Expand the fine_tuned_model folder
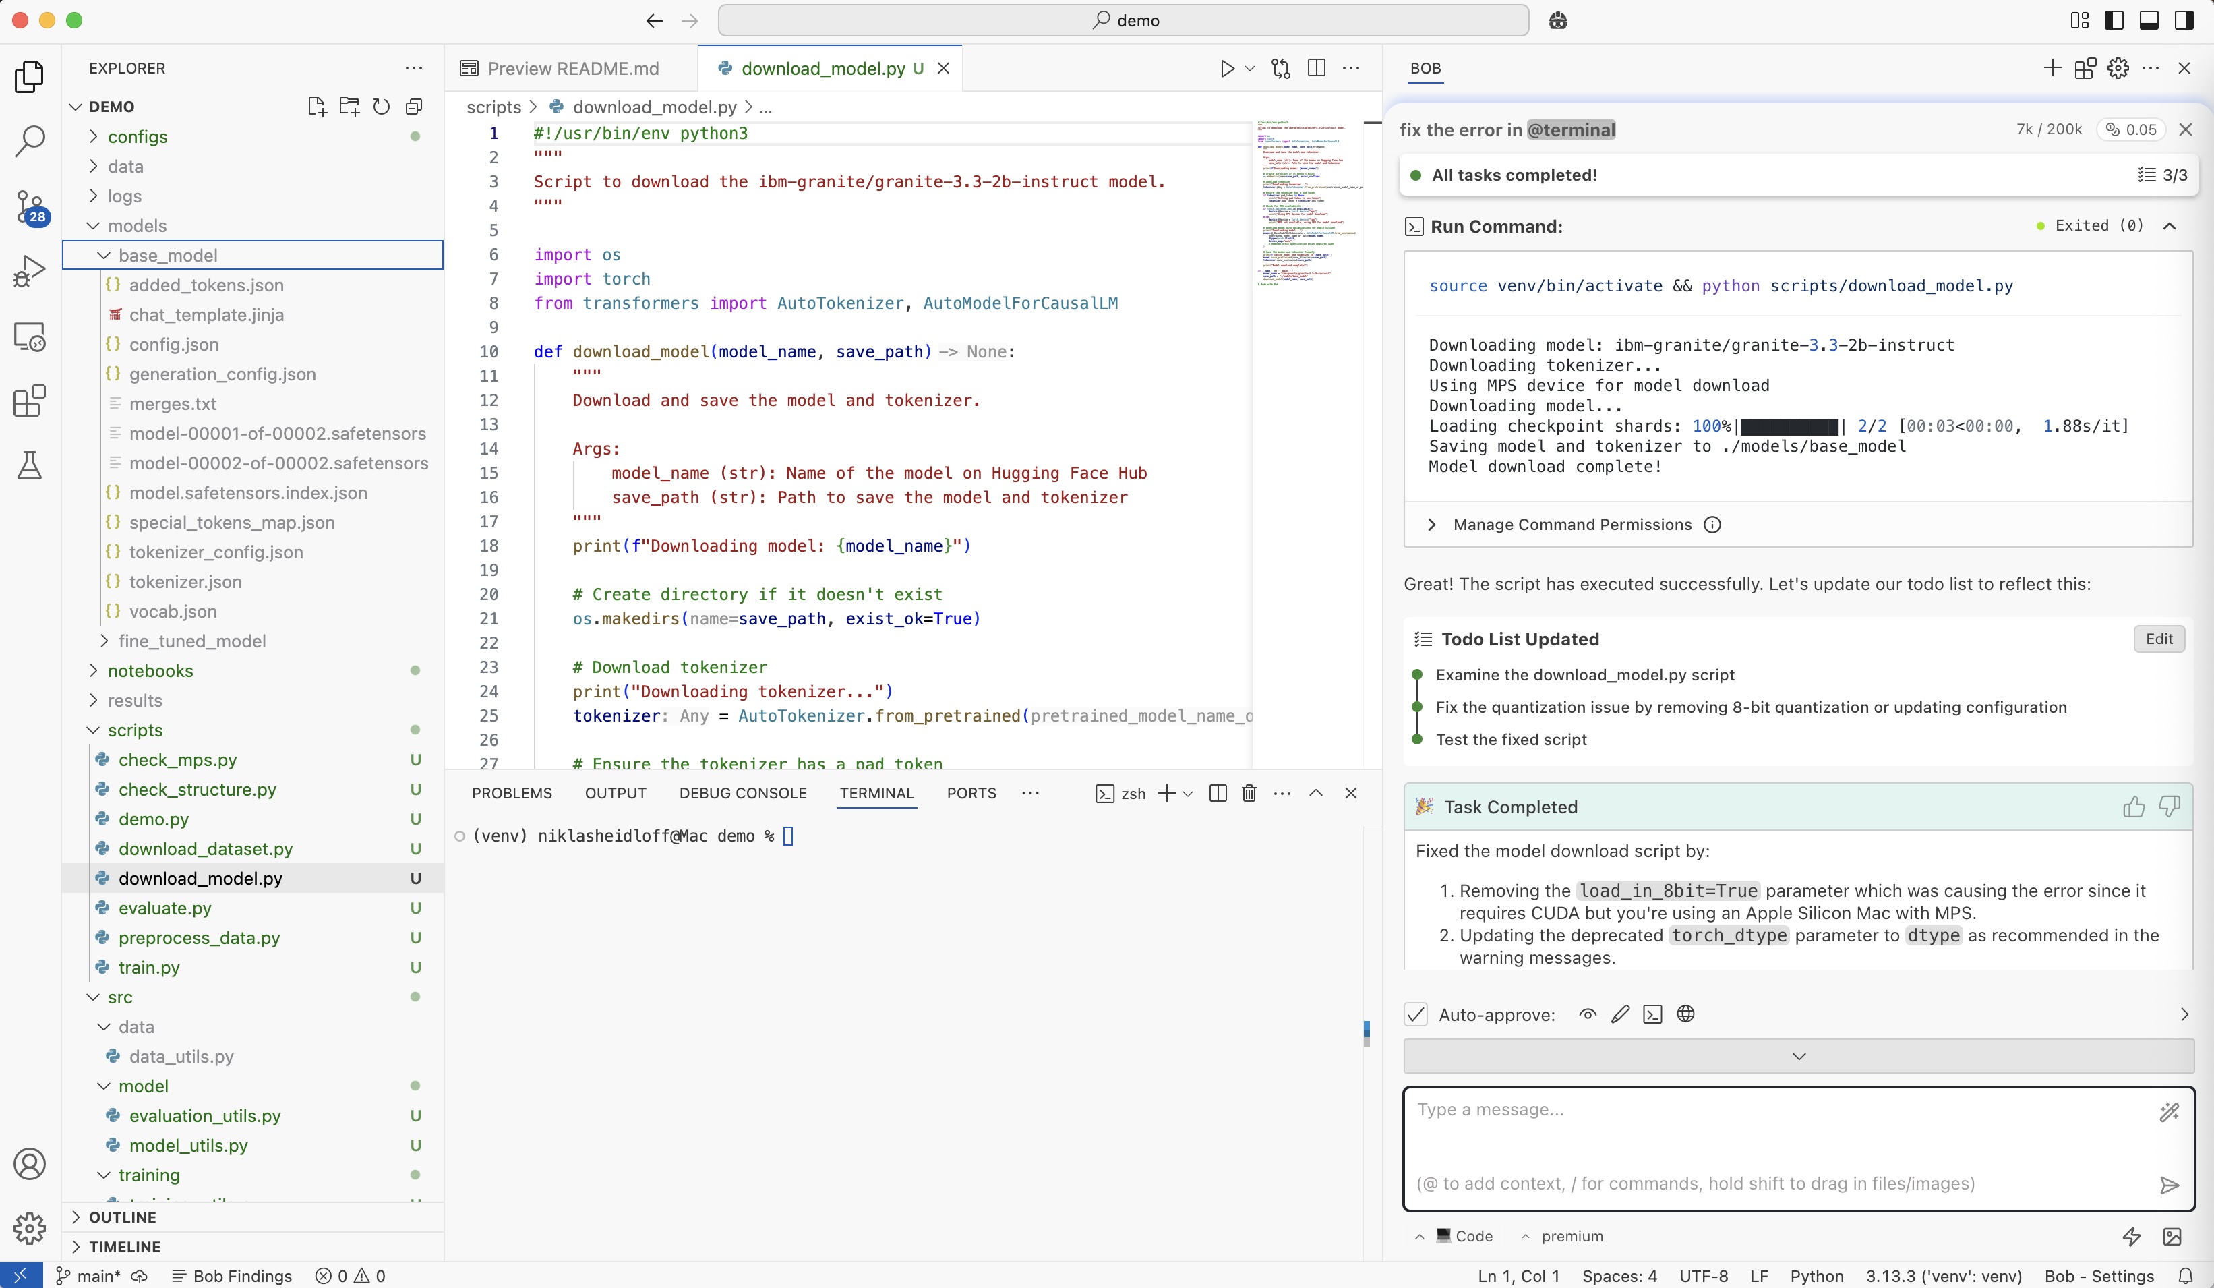Screen dimensions: 2214x1288 coord(191,641)
